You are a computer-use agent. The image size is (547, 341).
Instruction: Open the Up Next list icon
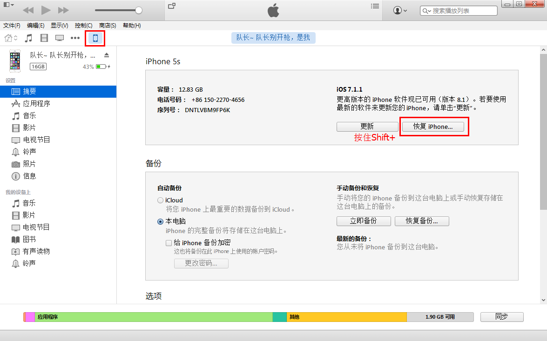pyautogui.click(x=375, y=6)
